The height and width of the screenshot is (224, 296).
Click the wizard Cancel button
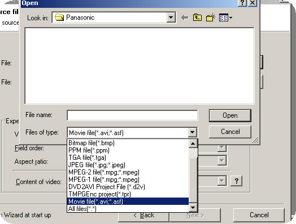(259, 215)
